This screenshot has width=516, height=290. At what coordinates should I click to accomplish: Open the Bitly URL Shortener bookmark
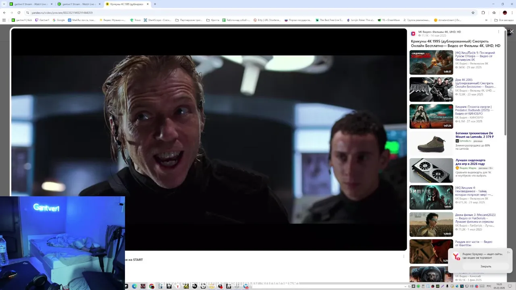pos(267,20)
